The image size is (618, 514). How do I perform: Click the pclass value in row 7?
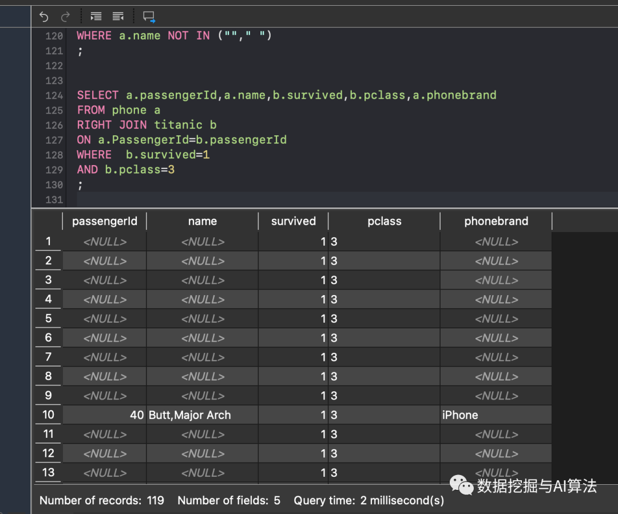pos(385,357)
